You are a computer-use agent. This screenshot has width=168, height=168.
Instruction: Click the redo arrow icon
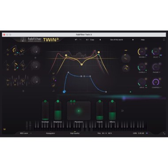pos(80,40)
